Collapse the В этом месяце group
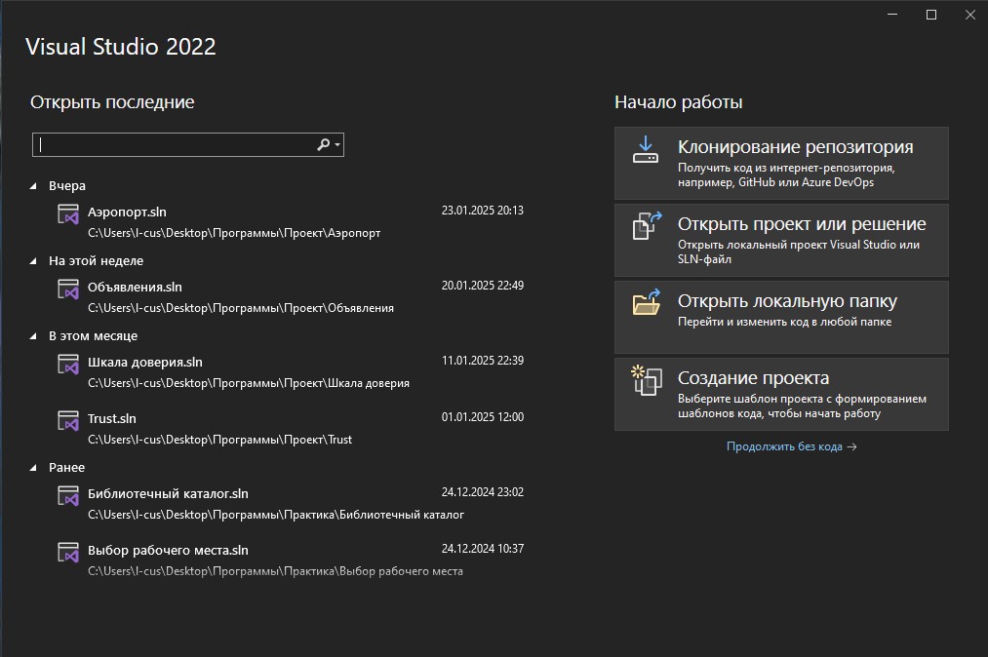 tap(34, 336)
